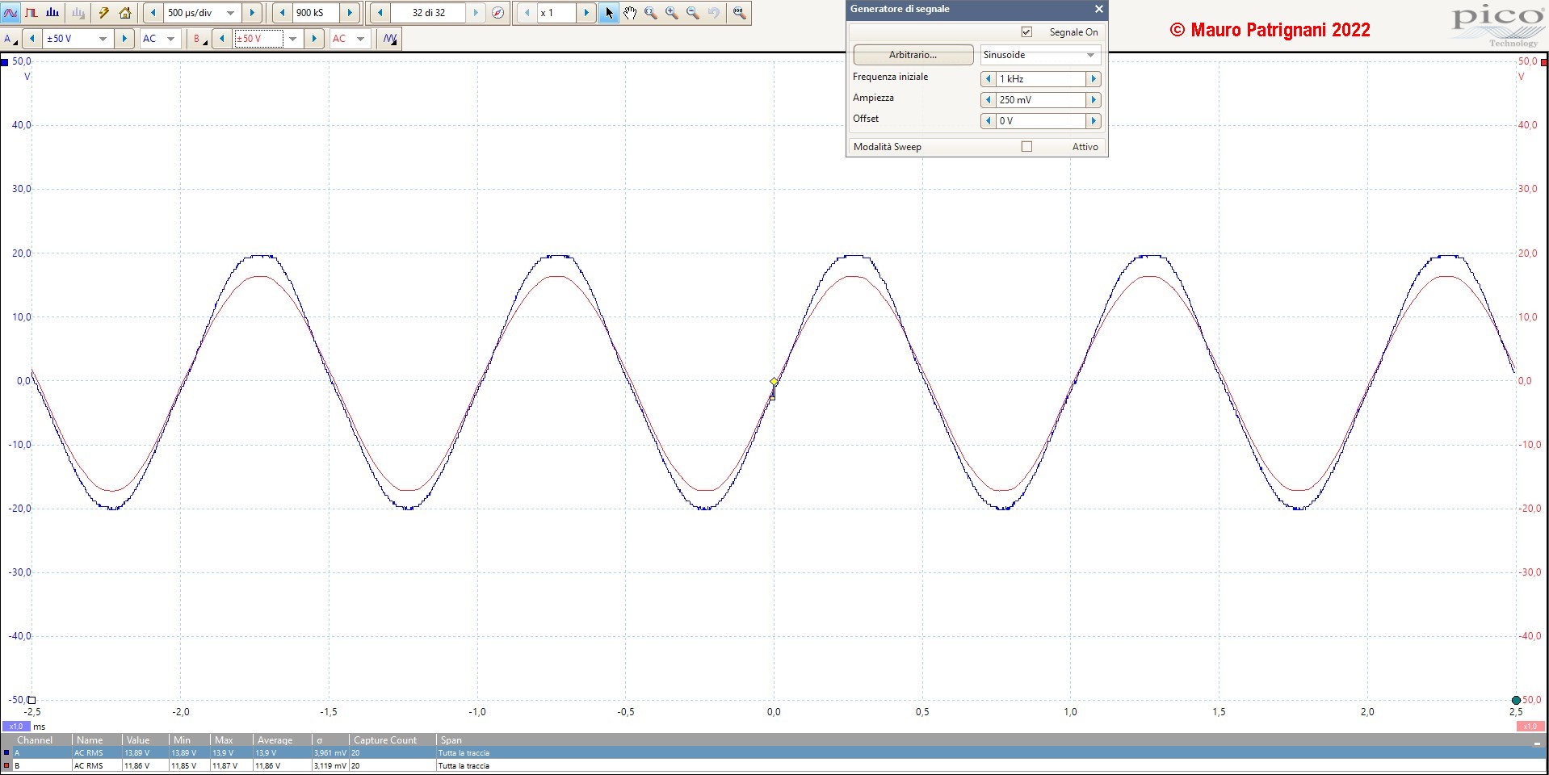Select the zoom-to-window magnifier tool
Image resolution: width=1549 pixels, height=775 pixels.
pyautogui.click(x=651, y=13)
